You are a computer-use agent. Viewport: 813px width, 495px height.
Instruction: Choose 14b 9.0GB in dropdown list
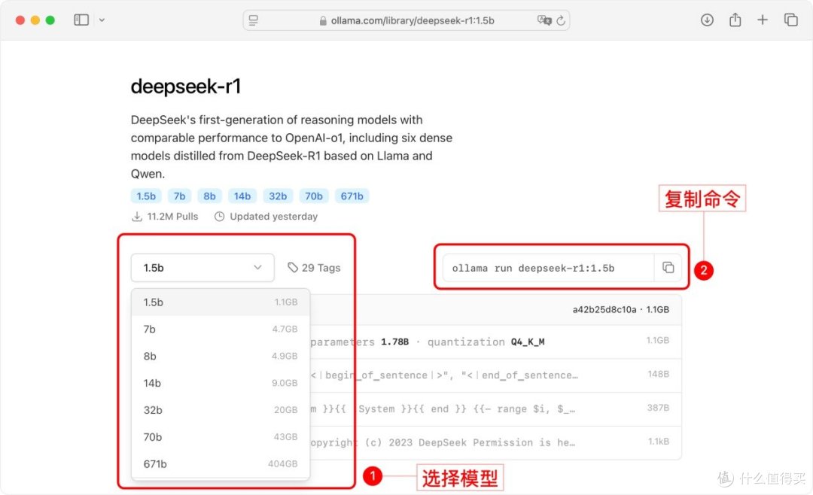click(x=221, y=383)
